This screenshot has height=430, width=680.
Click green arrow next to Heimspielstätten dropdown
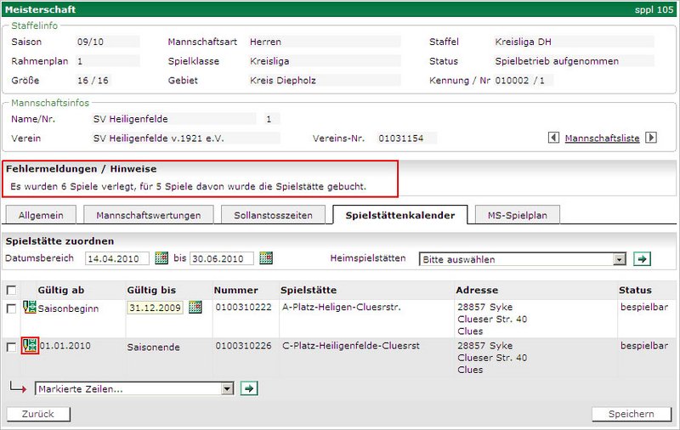point(642,259)
